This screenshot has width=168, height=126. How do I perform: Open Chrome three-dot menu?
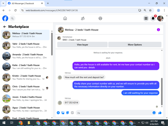coord(164,10)
